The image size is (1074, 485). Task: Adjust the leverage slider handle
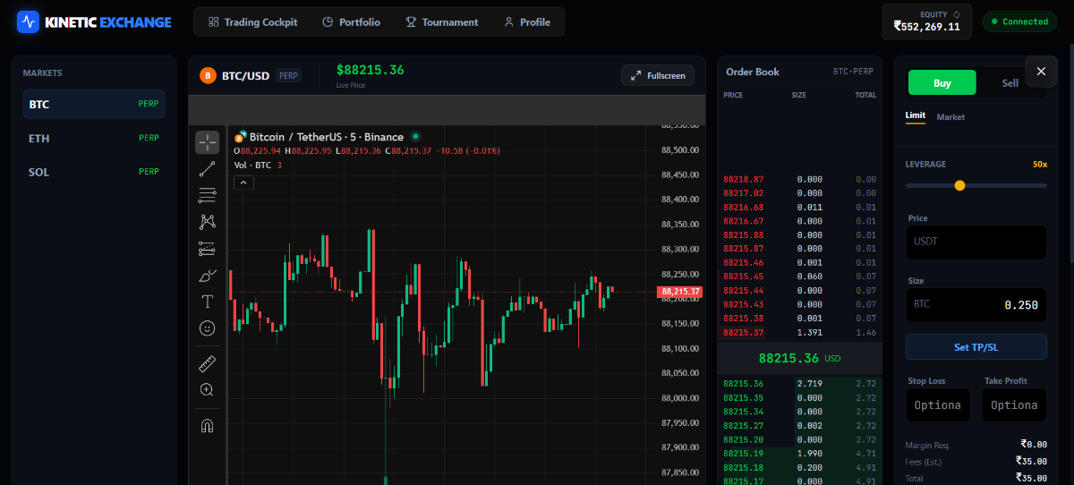(959, 185)
